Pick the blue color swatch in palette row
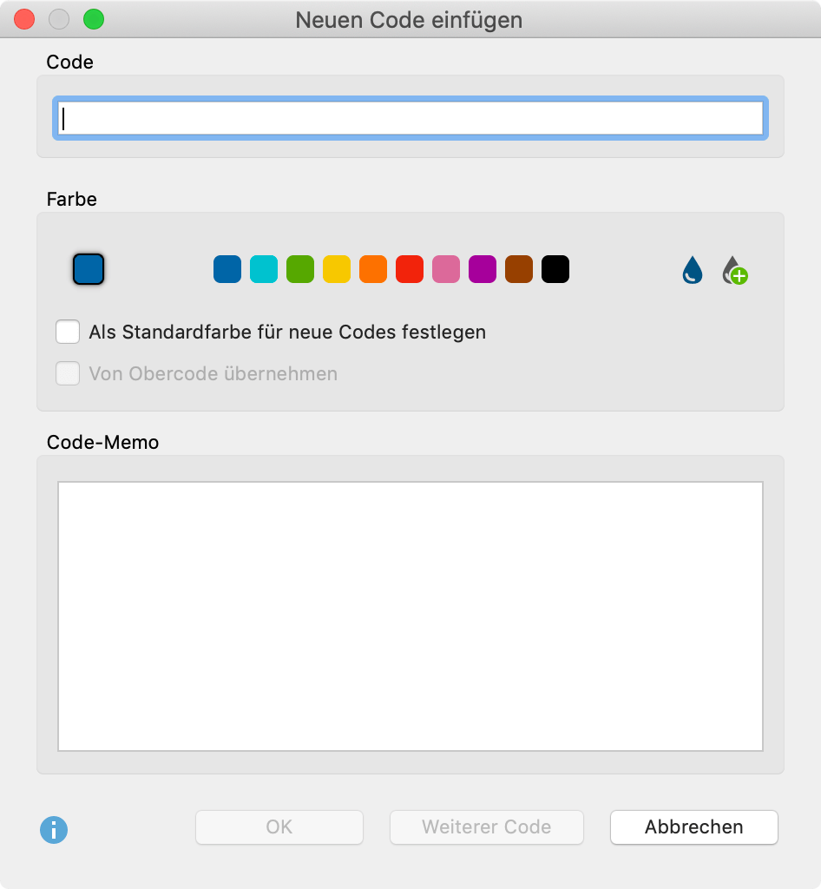Viewport: 821px width, 889px height. point(227,269)
